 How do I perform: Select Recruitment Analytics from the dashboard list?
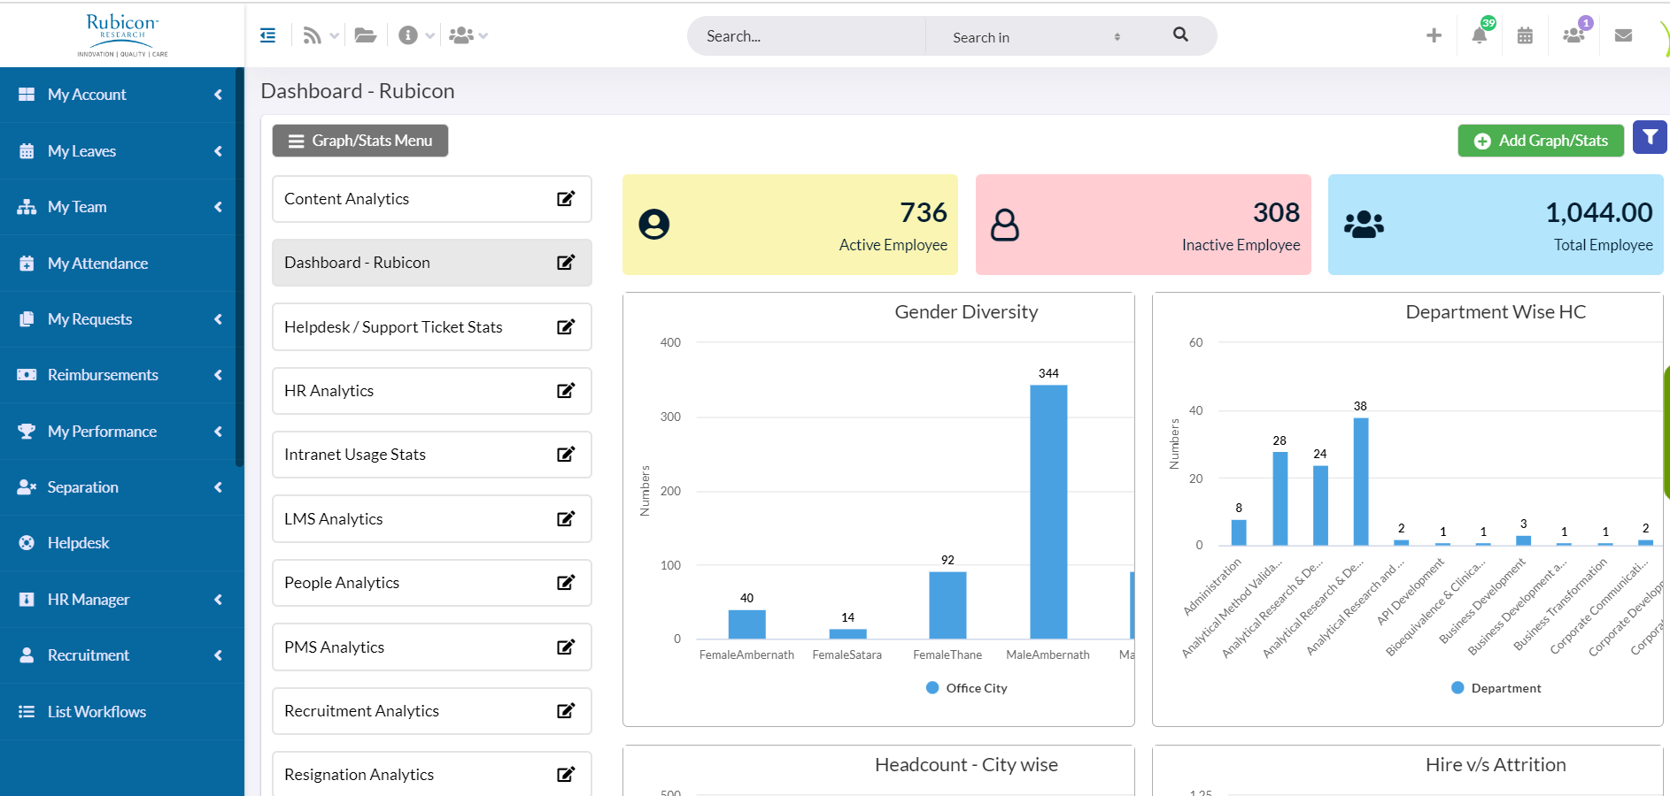(x=431, y=711)
